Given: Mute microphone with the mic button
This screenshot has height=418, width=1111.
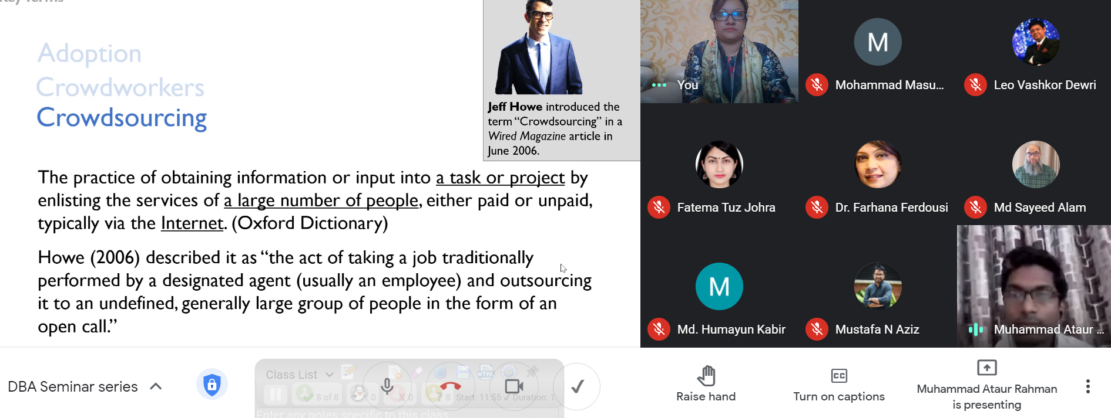Looking at the screenshot, I should pos(387,386).
